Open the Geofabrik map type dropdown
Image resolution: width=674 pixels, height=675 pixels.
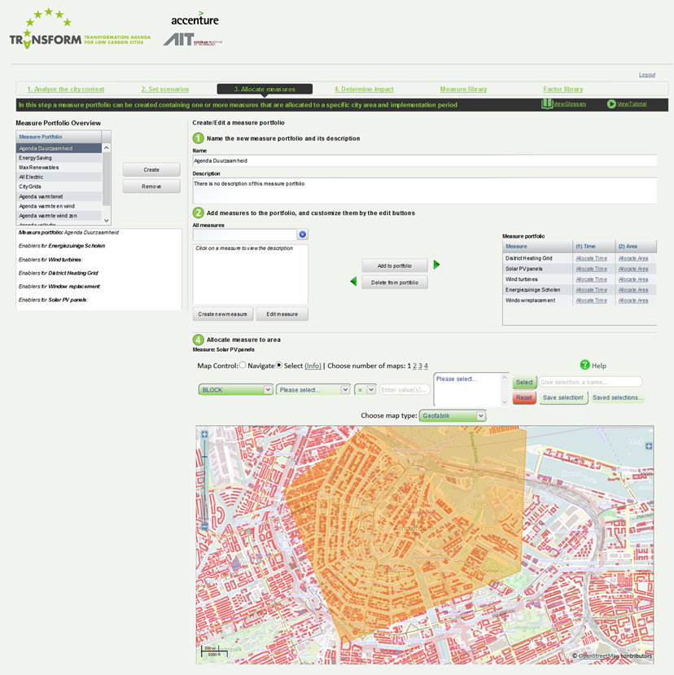click(x=453, y=416)
